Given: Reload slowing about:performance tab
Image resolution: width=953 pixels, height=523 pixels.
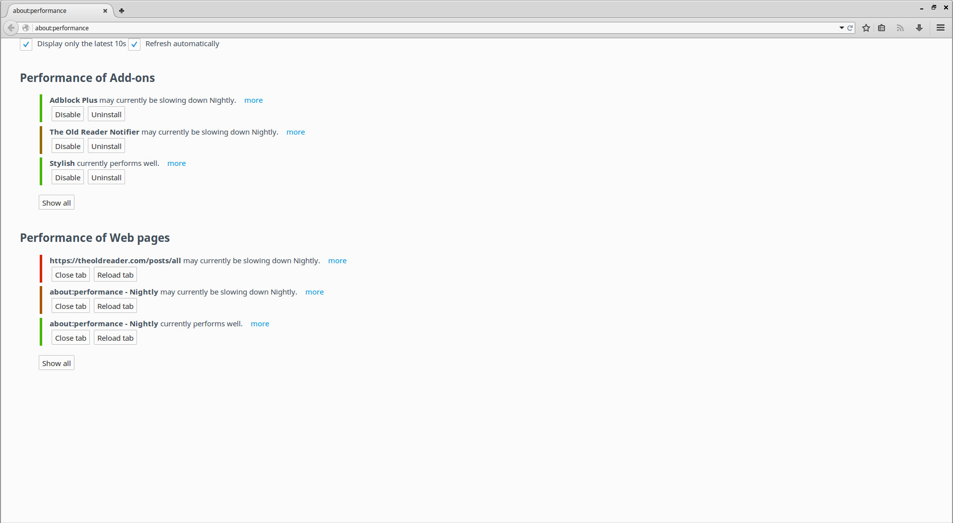Looking at the screenshot, I should pos(115,306).
